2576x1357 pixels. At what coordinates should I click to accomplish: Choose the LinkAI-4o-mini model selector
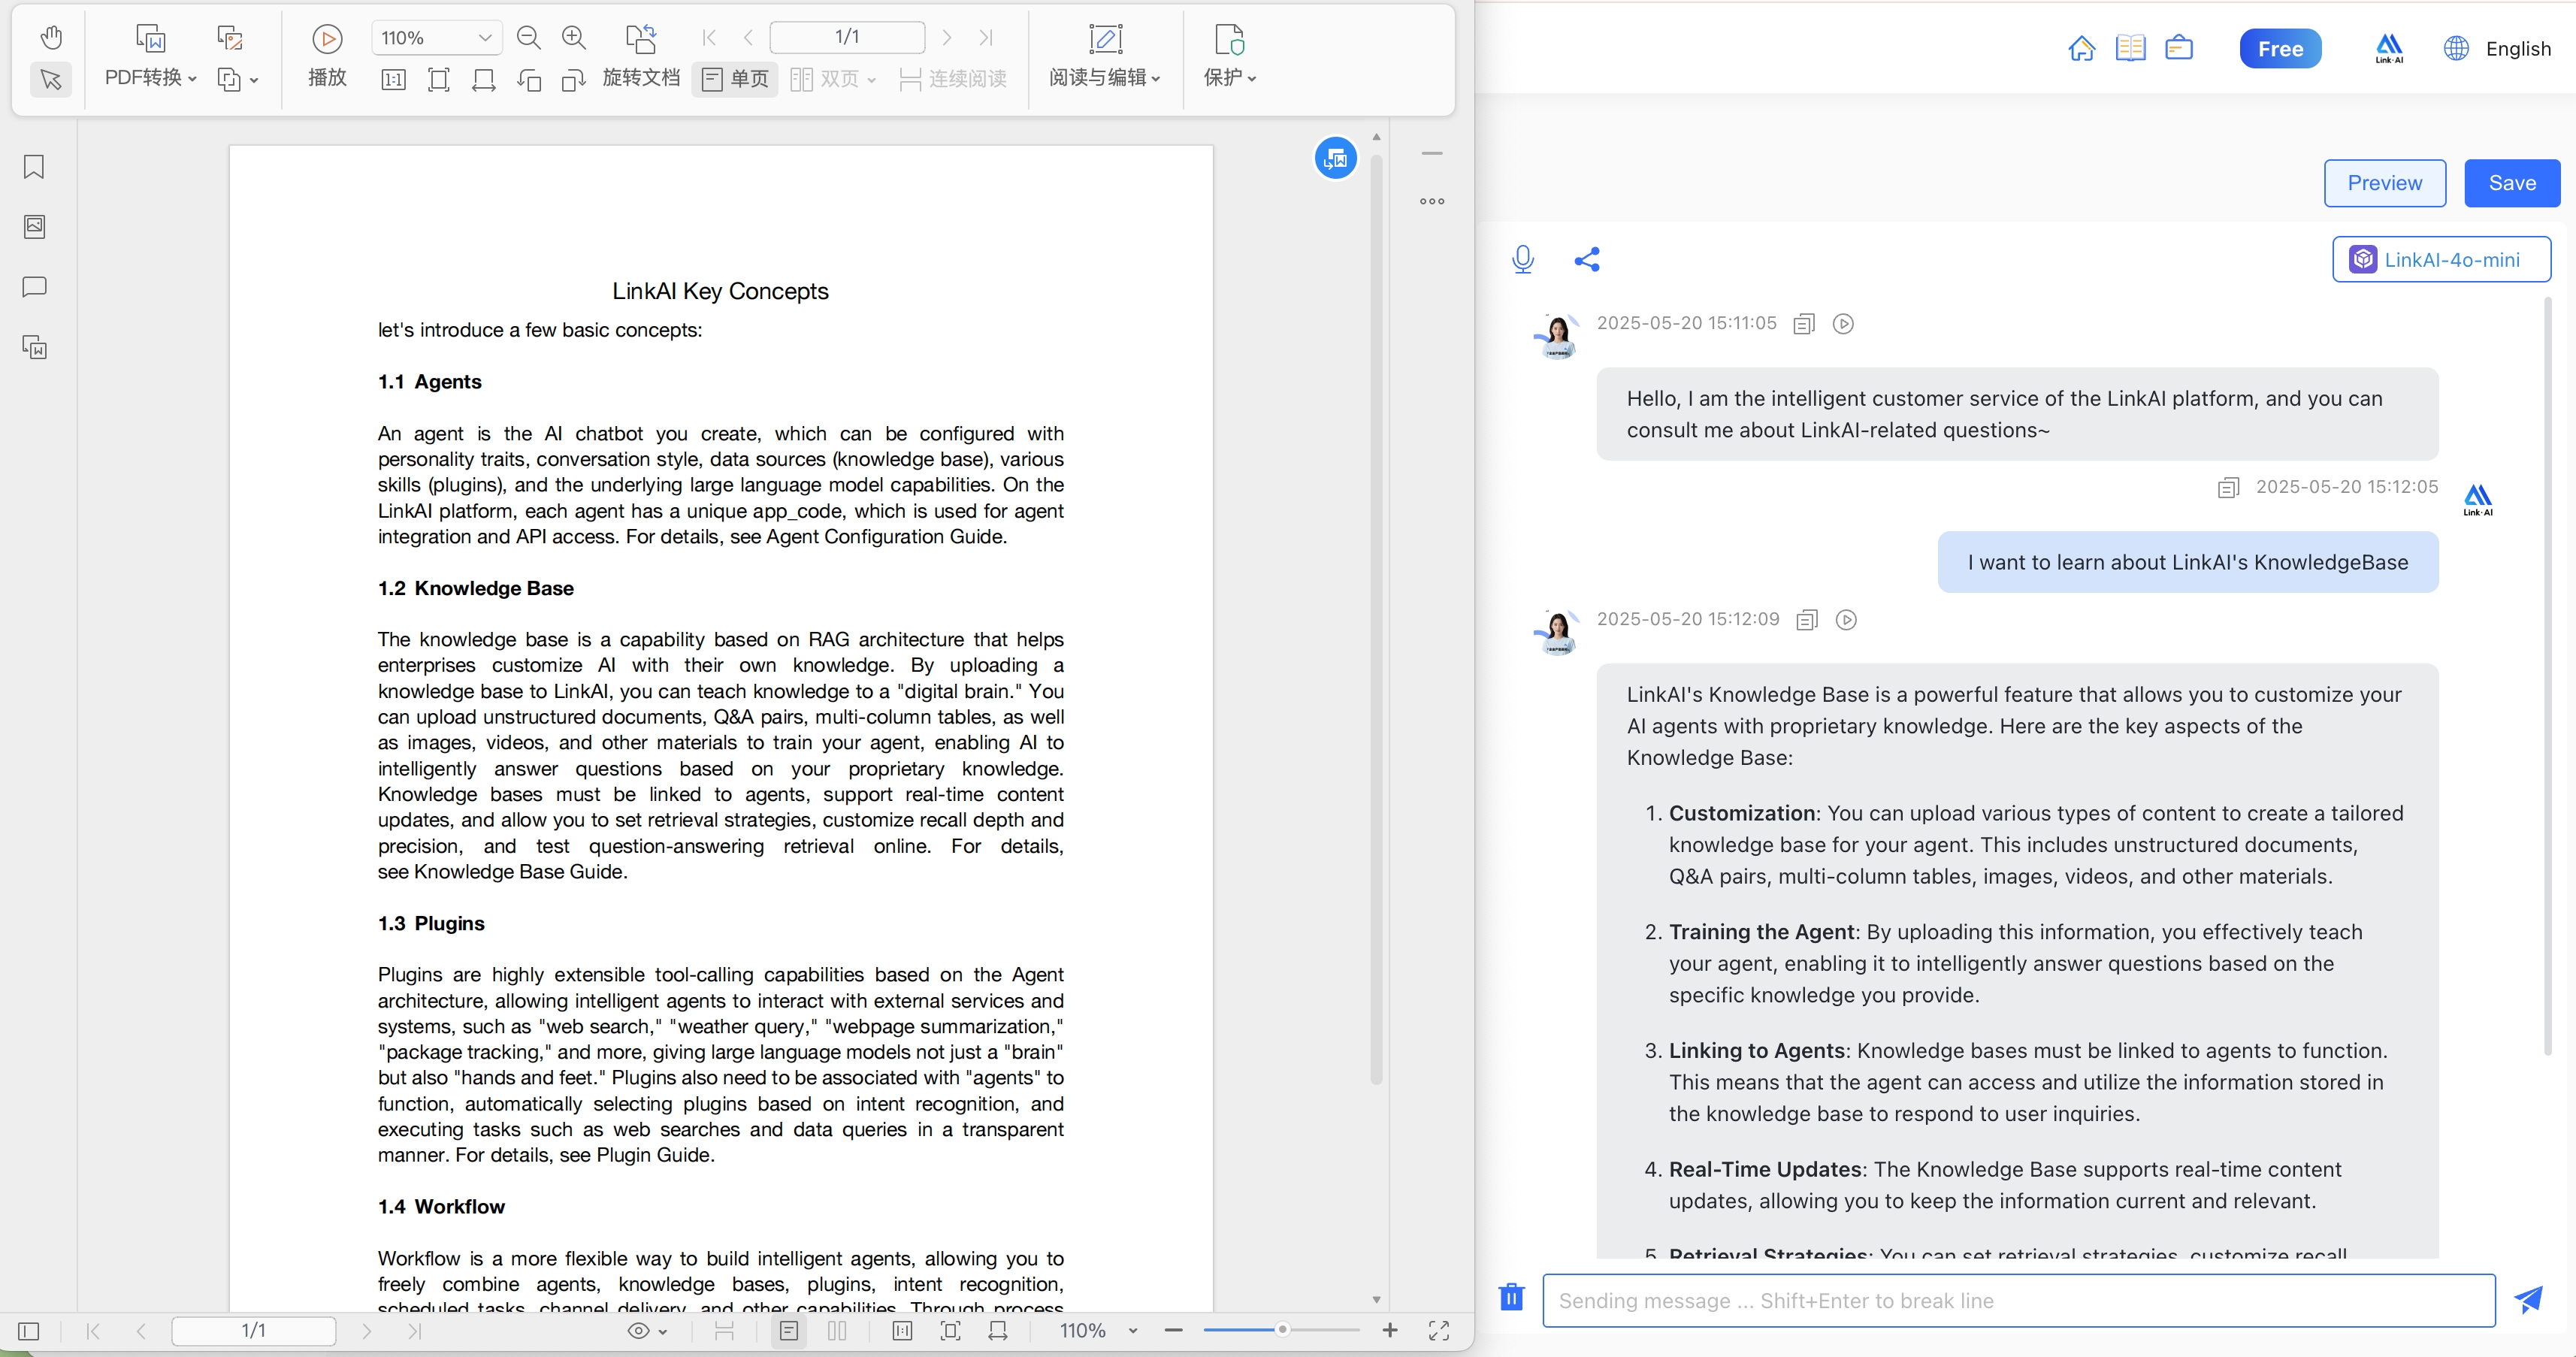tap(2441, 259)
